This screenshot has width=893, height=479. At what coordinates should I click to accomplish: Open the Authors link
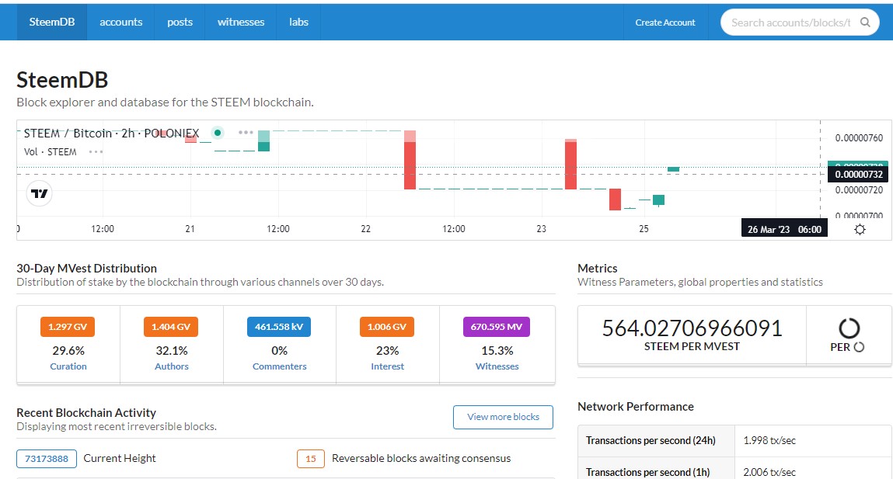(172, 366)
